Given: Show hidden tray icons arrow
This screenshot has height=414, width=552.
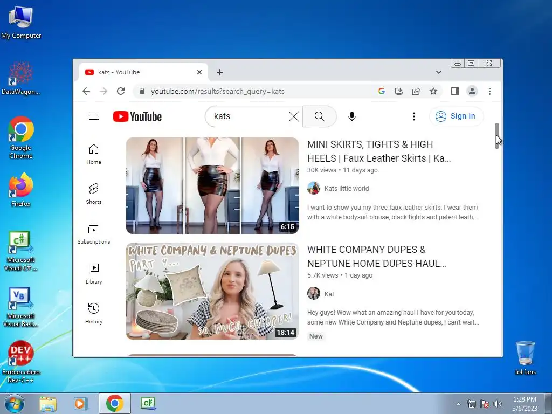Looking at the screenshot, I should [458, 404].
